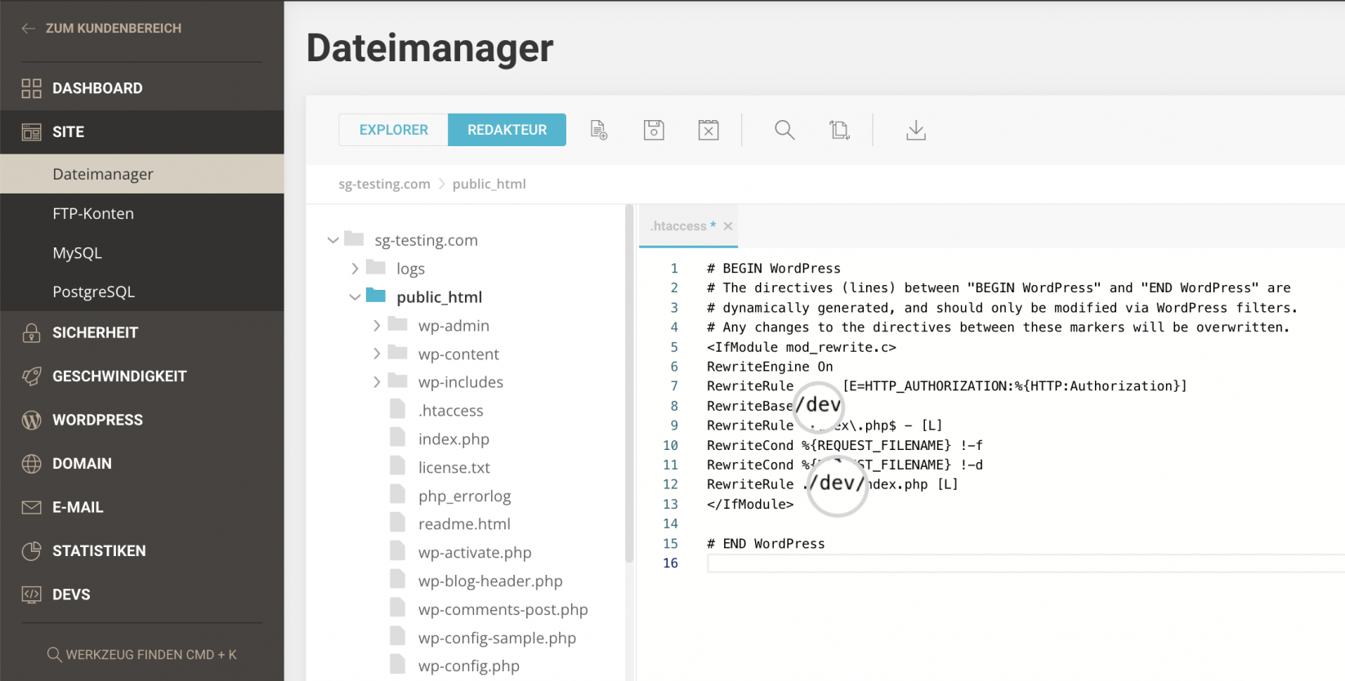The image size is (1345, 681).
Task: Click '# END WordPress' line in editor
Action: click(766, 544)
